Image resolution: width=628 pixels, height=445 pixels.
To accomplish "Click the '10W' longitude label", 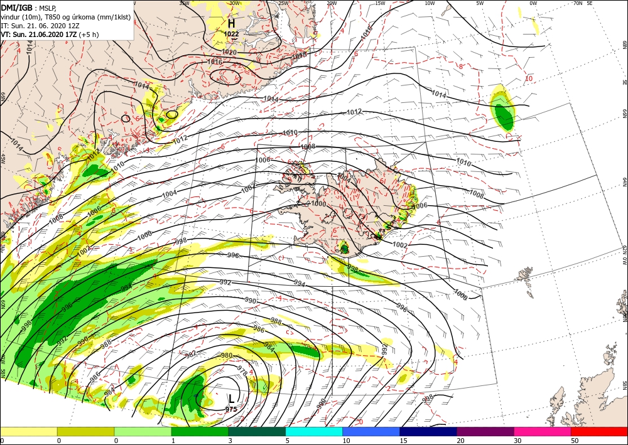I will [x=430, y=3].
